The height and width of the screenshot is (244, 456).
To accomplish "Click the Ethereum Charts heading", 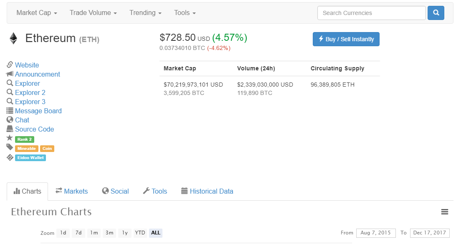I will pyautogui.click(x=51, y=212).
